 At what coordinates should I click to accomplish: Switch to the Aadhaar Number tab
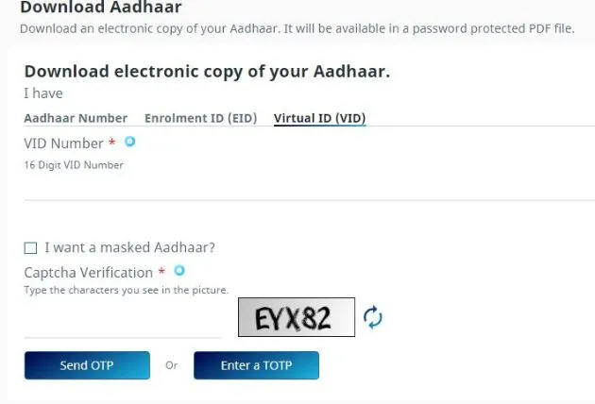[76, 118]
